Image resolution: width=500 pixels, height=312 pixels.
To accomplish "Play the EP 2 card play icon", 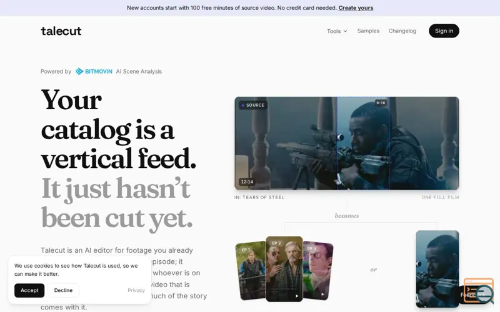I will click(297, 296).
